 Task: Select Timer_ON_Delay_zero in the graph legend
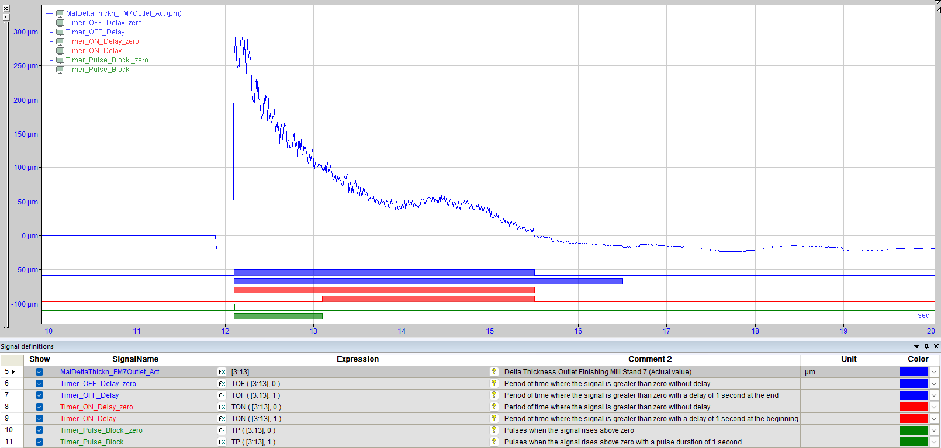coord(102,41)
